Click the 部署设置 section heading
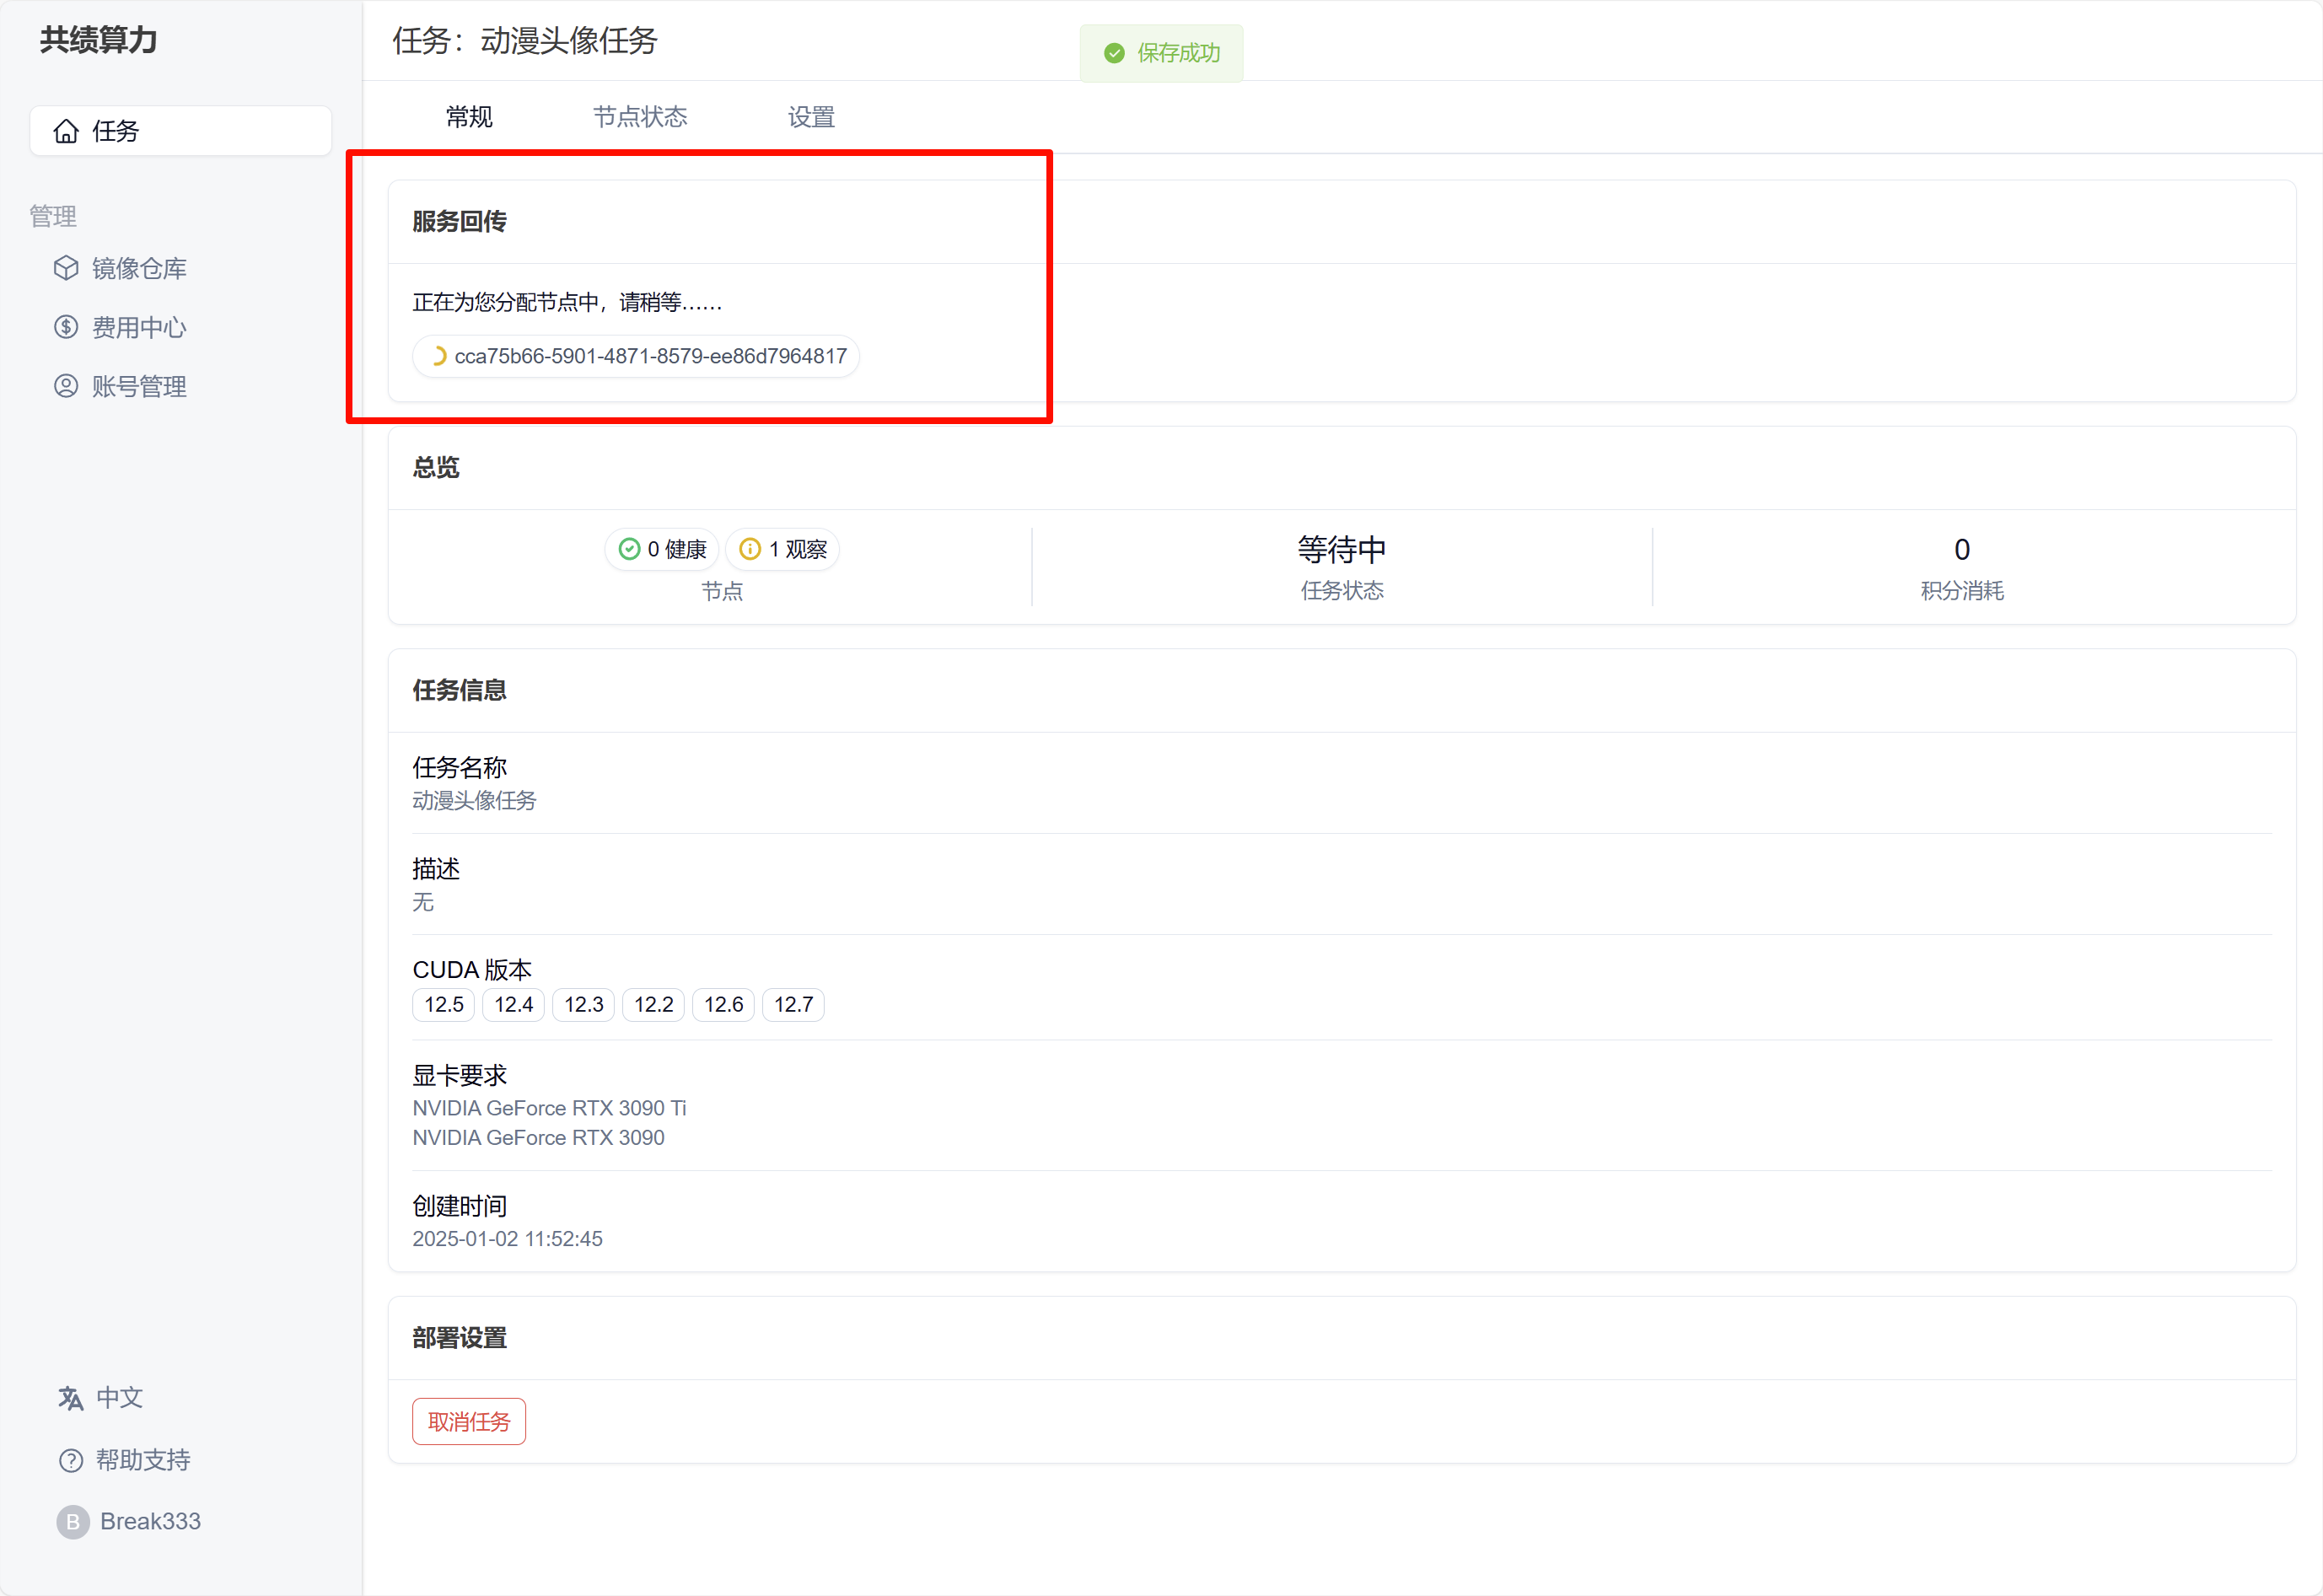The image size is (2323, 1596). 459,1338
